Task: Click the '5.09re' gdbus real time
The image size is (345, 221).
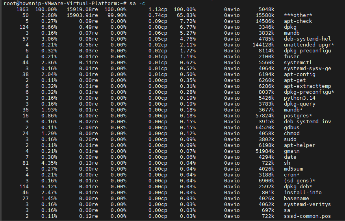Action: click(89, 128)
